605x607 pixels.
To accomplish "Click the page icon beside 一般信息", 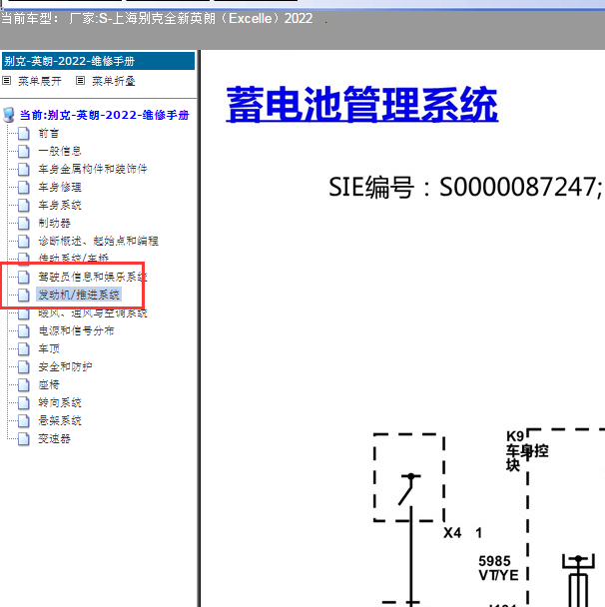I will [x=24, y=151].
